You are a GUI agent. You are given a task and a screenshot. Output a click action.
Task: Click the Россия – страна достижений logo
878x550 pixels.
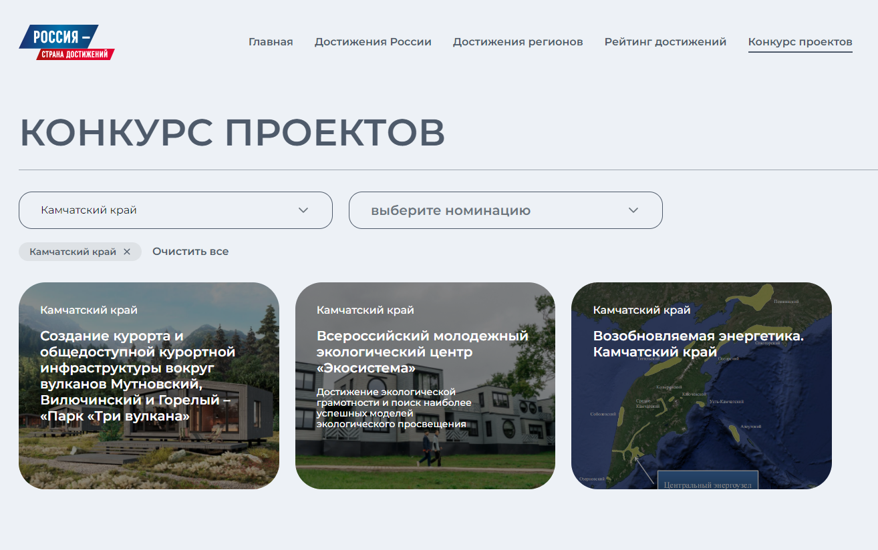[x=67, y=42]
